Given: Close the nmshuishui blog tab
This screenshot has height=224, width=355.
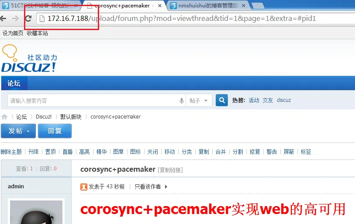Looking at the screenshot, I should point(244,6).
